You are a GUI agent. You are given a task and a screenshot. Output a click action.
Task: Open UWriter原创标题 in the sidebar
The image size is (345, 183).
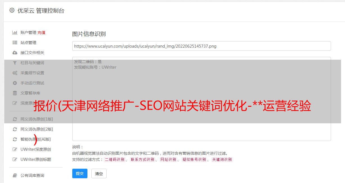[x=36, y=159]
